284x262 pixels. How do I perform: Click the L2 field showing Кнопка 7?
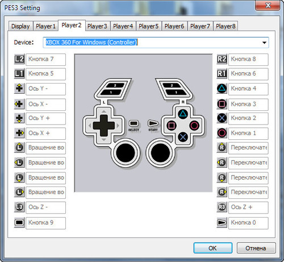click(45, 60)
